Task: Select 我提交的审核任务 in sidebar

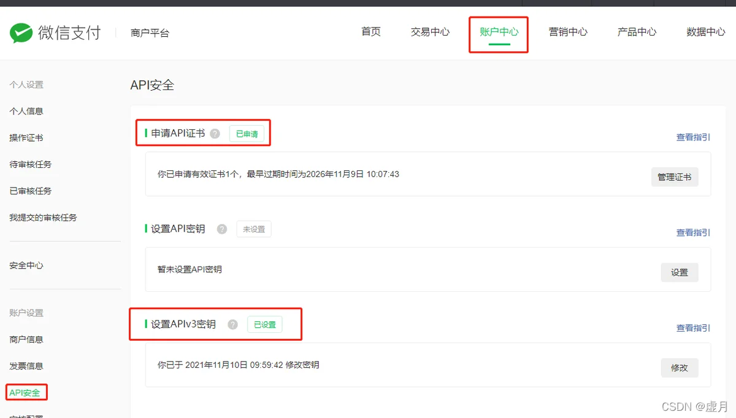Action: pos(43,218)
